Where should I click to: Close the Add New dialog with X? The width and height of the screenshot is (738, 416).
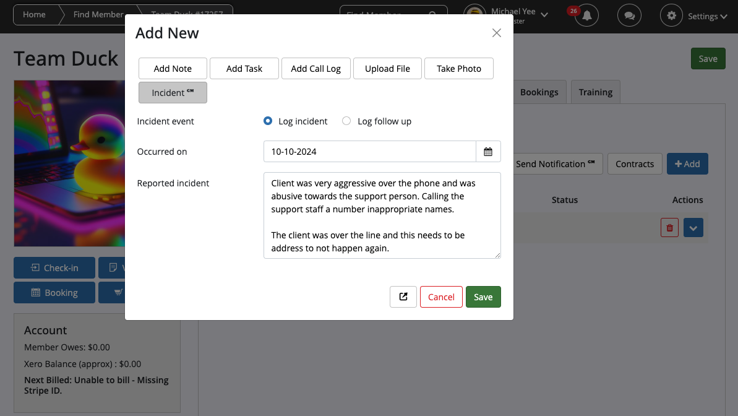click(496, 33)
